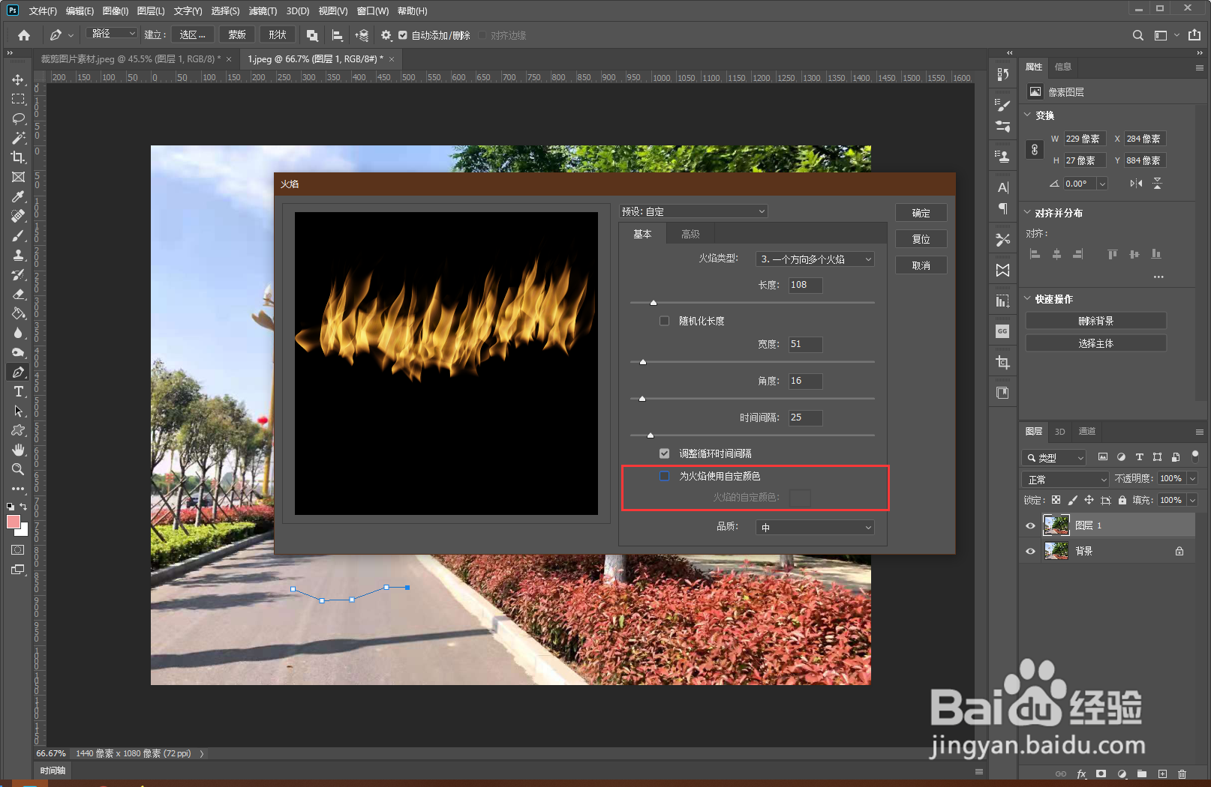Click the flame angle value field

805,381
